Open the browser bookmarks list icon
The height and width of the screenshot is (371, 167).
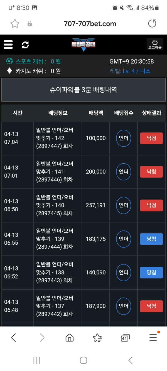coord(97,338)
